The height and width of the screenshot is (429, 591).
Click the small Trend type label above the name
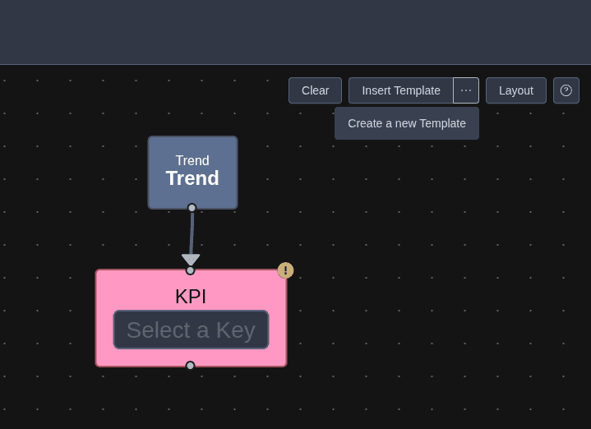[192, 160]
